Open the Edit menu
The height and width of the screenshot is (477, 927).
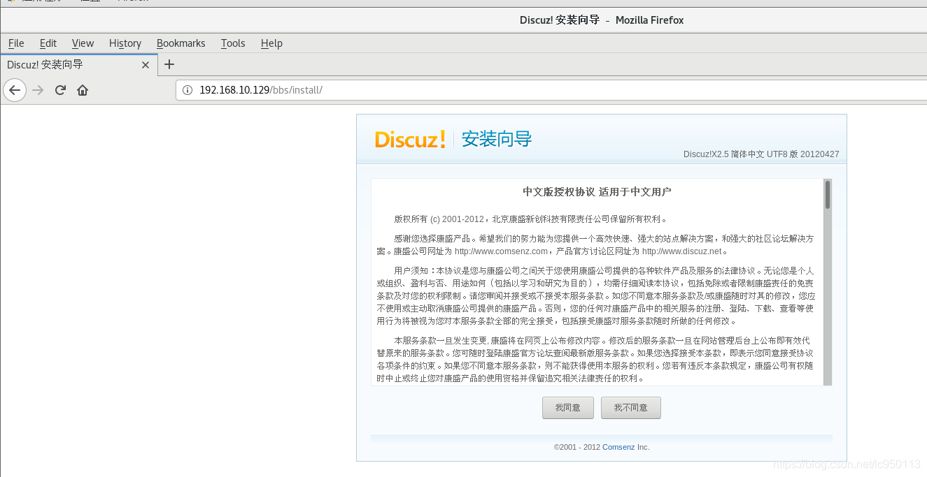[48, 43]
